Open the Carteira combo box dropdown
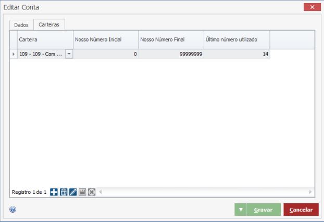324x222 pixels. click(69, 54)
